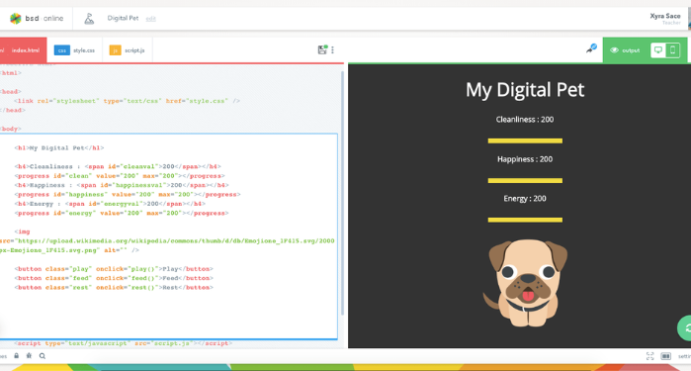The image size is (691, 371).
Task: Toggle the output eye icon
Action: [x=614, y=50]
